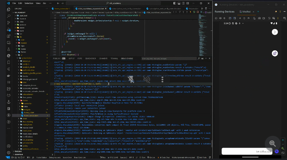Click the emulator Record Screen icon

point(264,18)
